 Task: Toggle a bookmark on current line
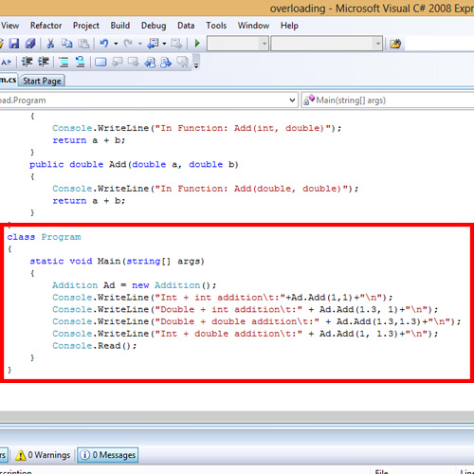click(x=100, y=62)
